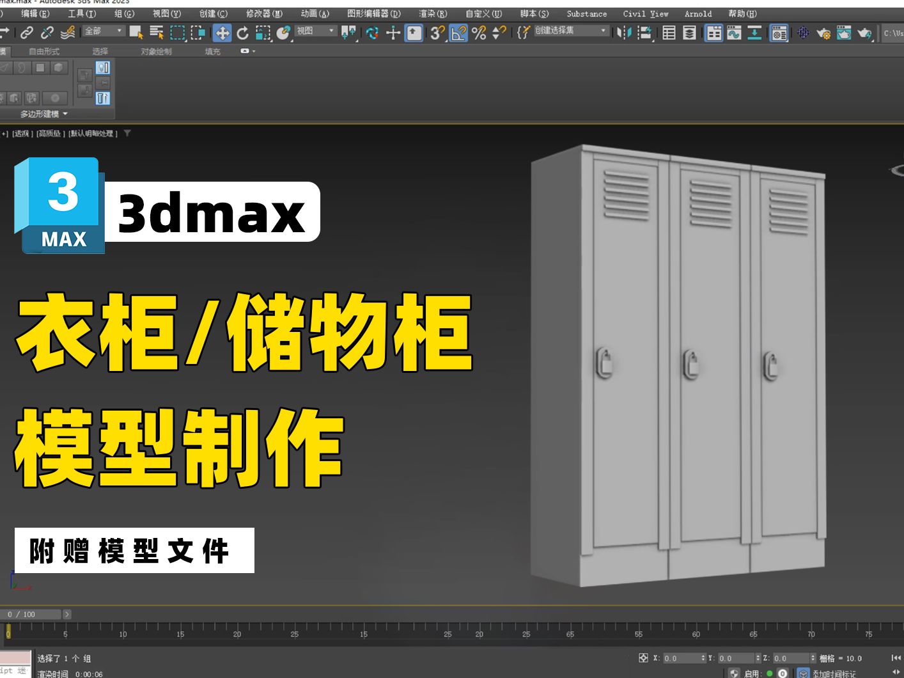Screen dimensions: 904x678
Task: Toggle Keyboard Shortcut Override button
Action: 414,33
